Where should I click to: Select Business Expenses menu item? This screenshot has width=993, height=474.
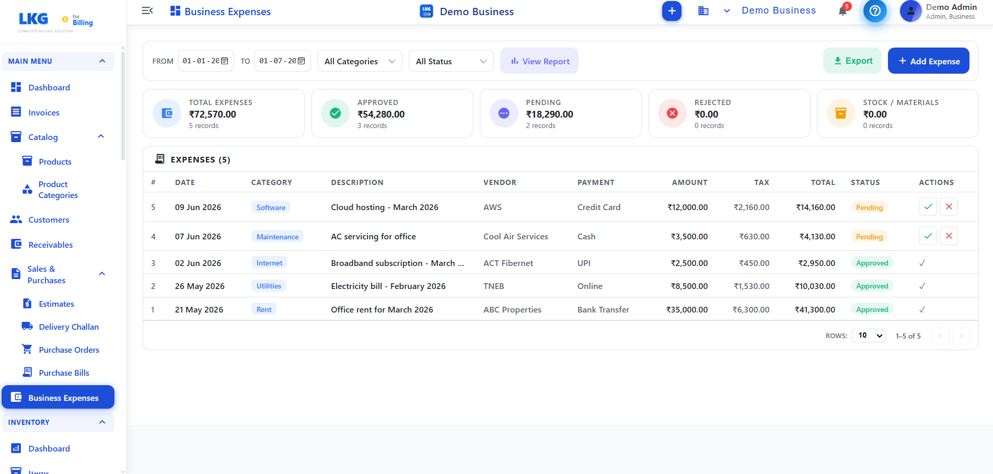[58, 397]
